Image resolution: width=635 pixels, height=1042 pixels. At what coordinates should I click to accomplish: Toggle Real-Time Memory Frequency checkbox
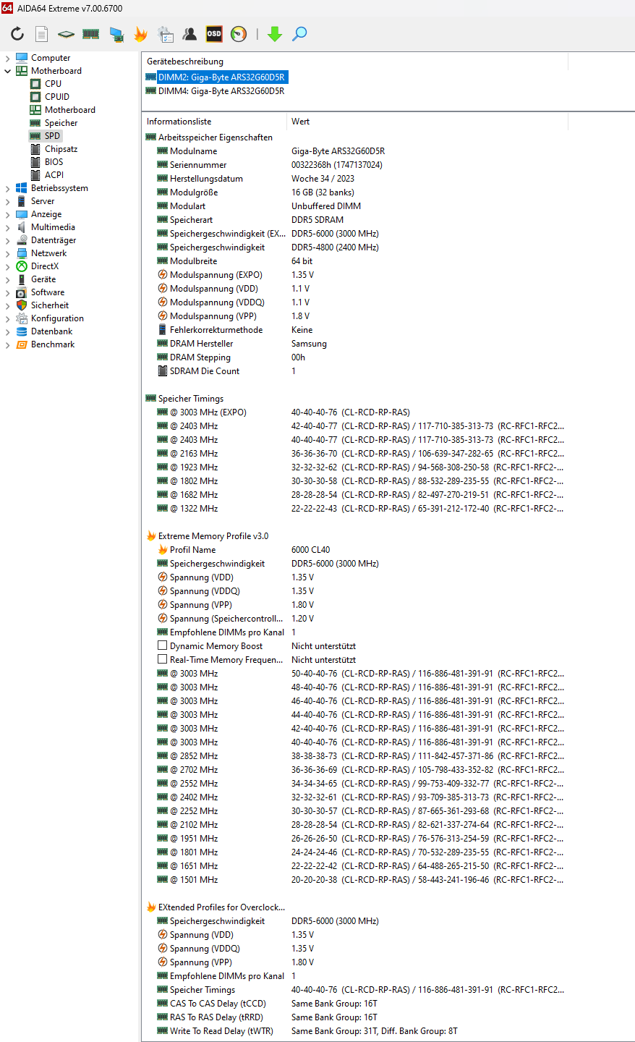(163, 660)
